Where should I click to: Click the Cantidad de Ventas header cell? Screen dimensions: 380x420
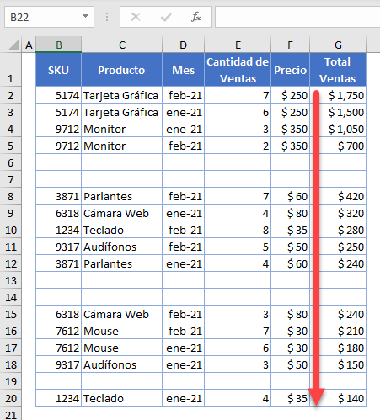pyautogui.click(x=238, y=70)
